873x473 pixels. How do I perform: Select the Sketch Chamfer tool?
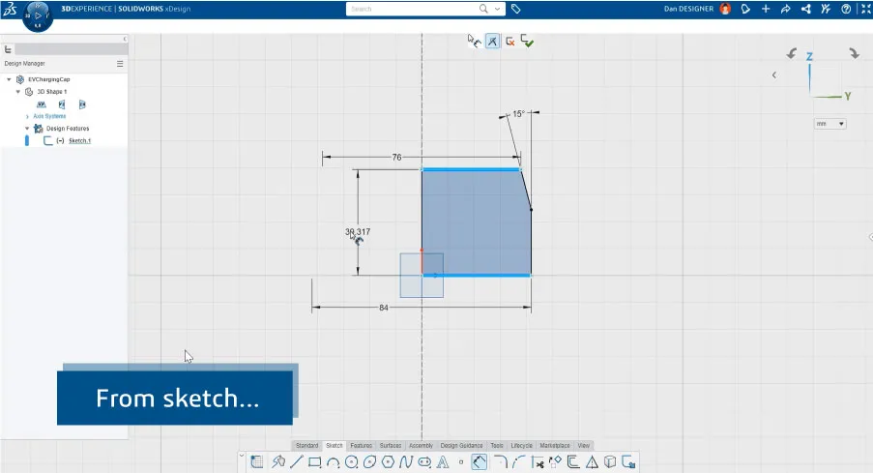tap(518, 461)
